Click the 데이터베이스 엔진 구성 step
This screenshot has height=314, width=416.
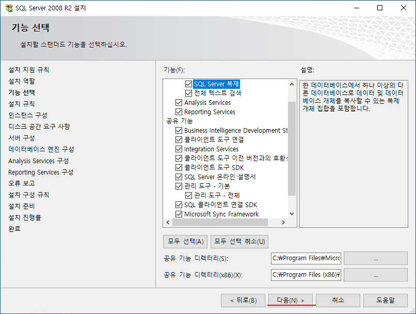(x=41, y=149)
